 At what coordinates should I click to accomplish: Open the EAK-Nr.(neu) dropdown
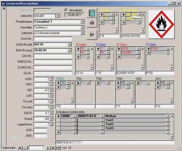(x=69, y=50)
